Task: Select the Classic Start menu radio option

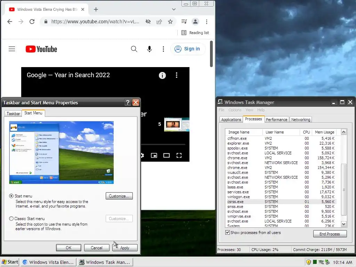Action: pyautogui.click(x=11, y=218)
